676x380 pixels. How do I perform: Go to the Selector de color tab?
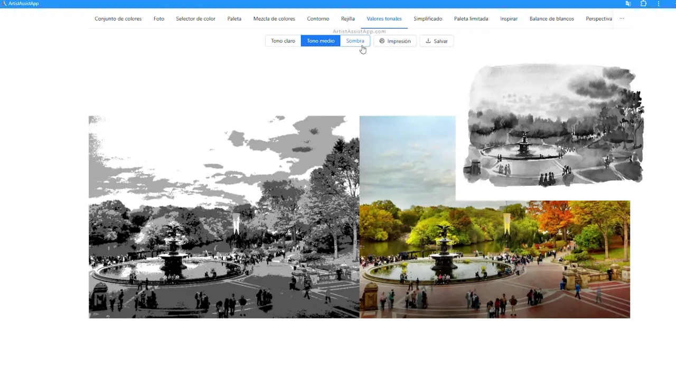195,19
